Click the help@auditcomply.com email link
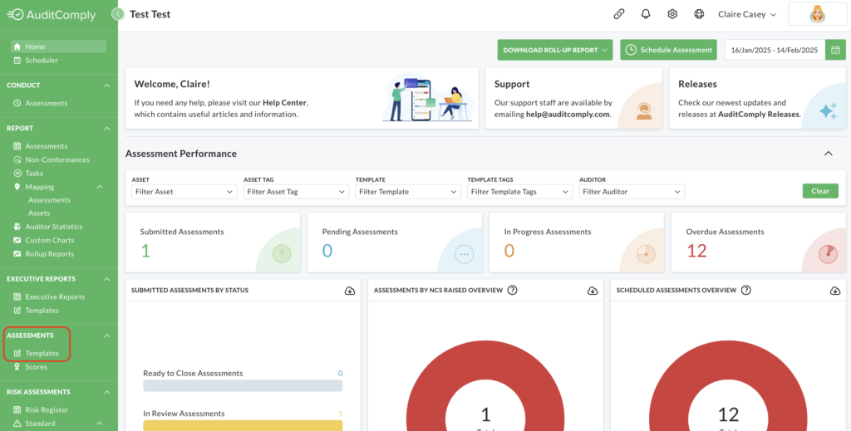The width and height of the screenshot is (851, 431). click(568, 115)
